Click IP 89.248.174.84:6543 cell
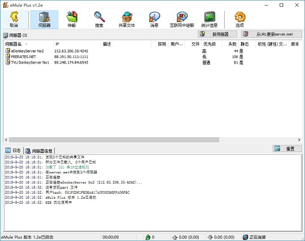 click(71, 63)
